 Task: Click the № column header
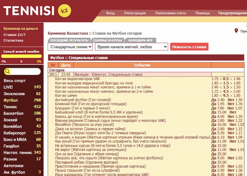[53, 65]
